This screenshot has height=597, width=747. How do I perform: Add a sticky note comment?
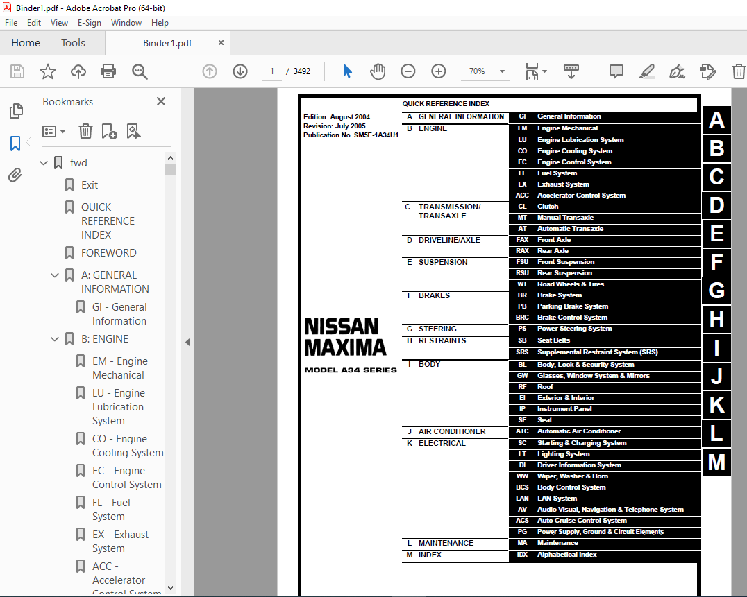(x=616, y=71)
